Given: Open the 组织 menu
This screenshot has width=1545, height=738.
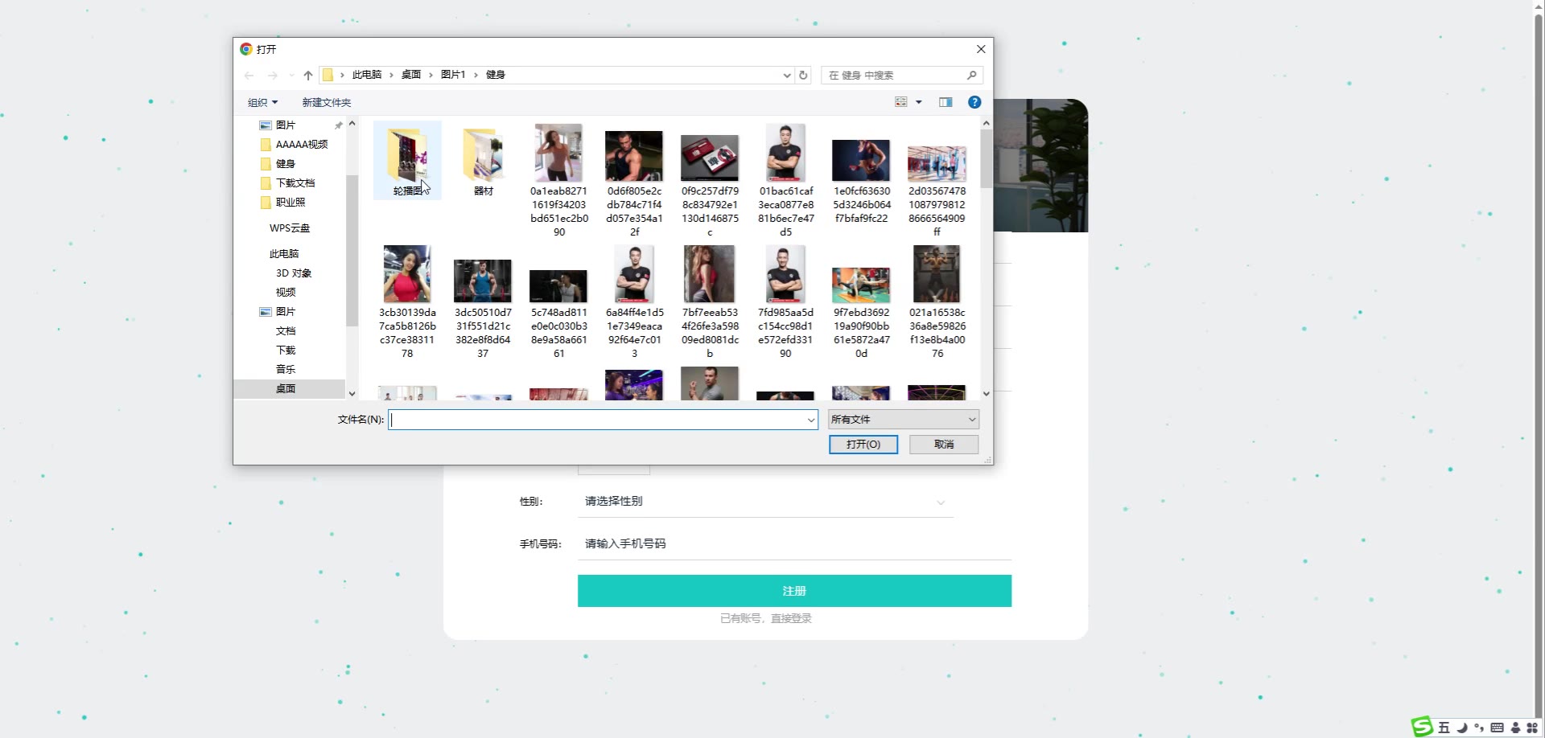Looking at the screenshot, I should tap(262, 103).
